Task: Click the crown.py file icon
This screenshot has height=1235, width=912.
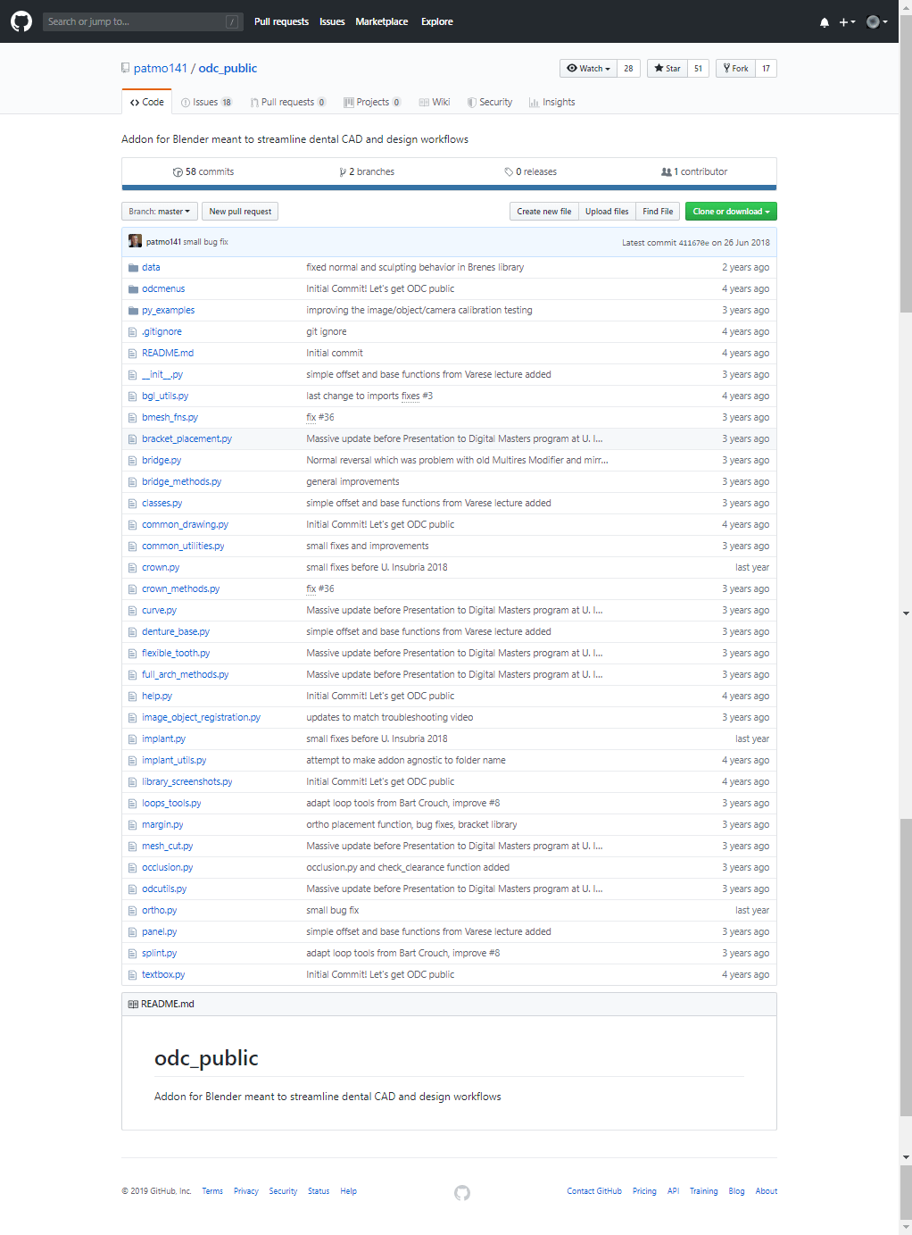Action: tap(132, 568)
